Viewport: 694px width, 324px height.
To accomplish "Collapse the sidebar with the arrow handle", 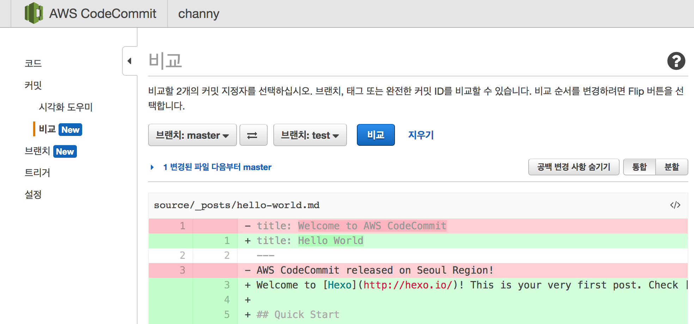I will 129,61.
